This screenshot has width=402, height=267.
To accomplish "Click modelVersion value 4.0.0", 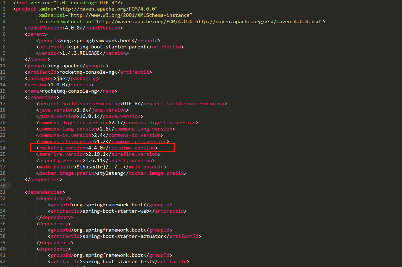I will pyautogui.click(x=72, y=28).
